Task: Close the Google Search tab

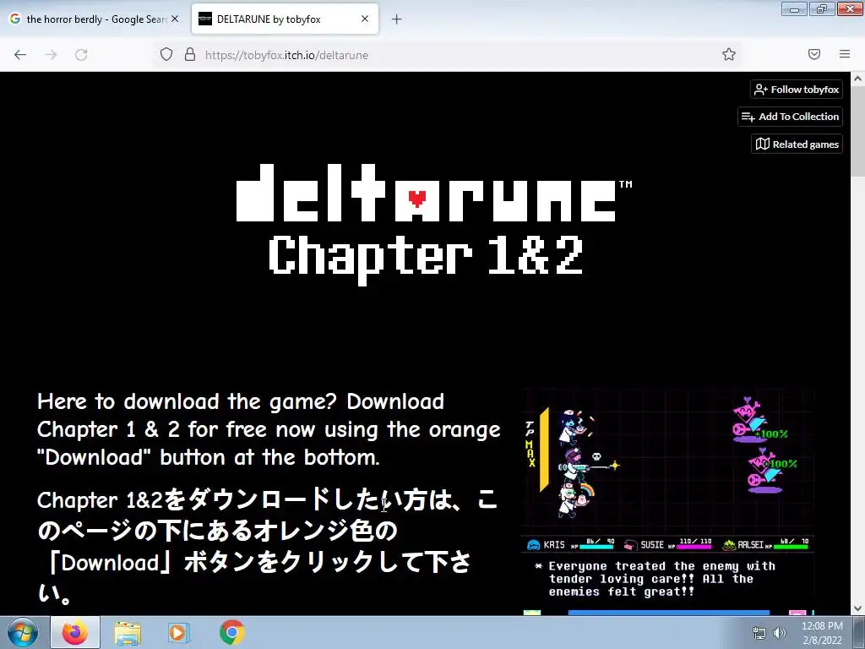Action: (175, 19)
